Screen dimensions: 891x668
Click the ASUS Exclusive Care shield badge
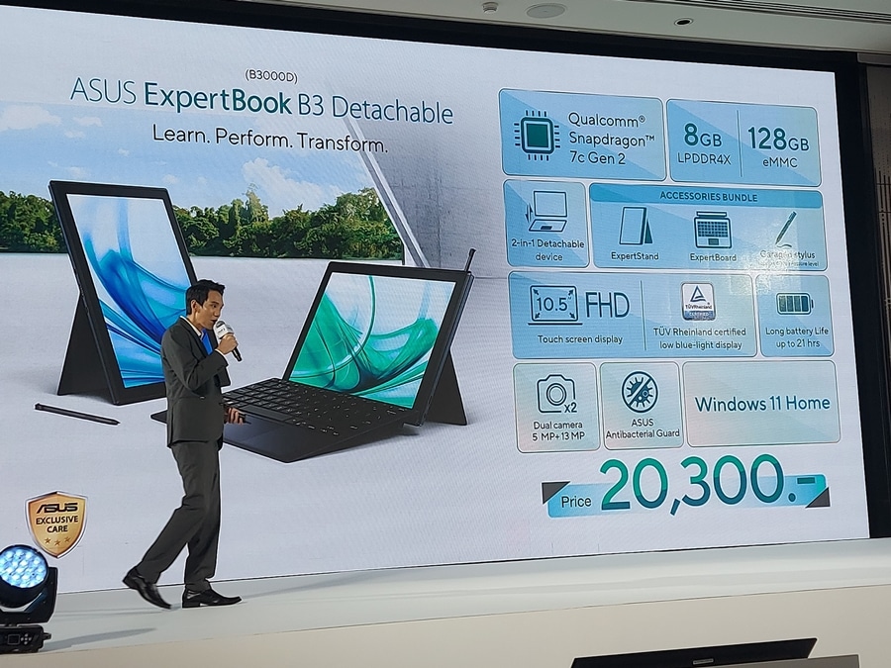56,524
